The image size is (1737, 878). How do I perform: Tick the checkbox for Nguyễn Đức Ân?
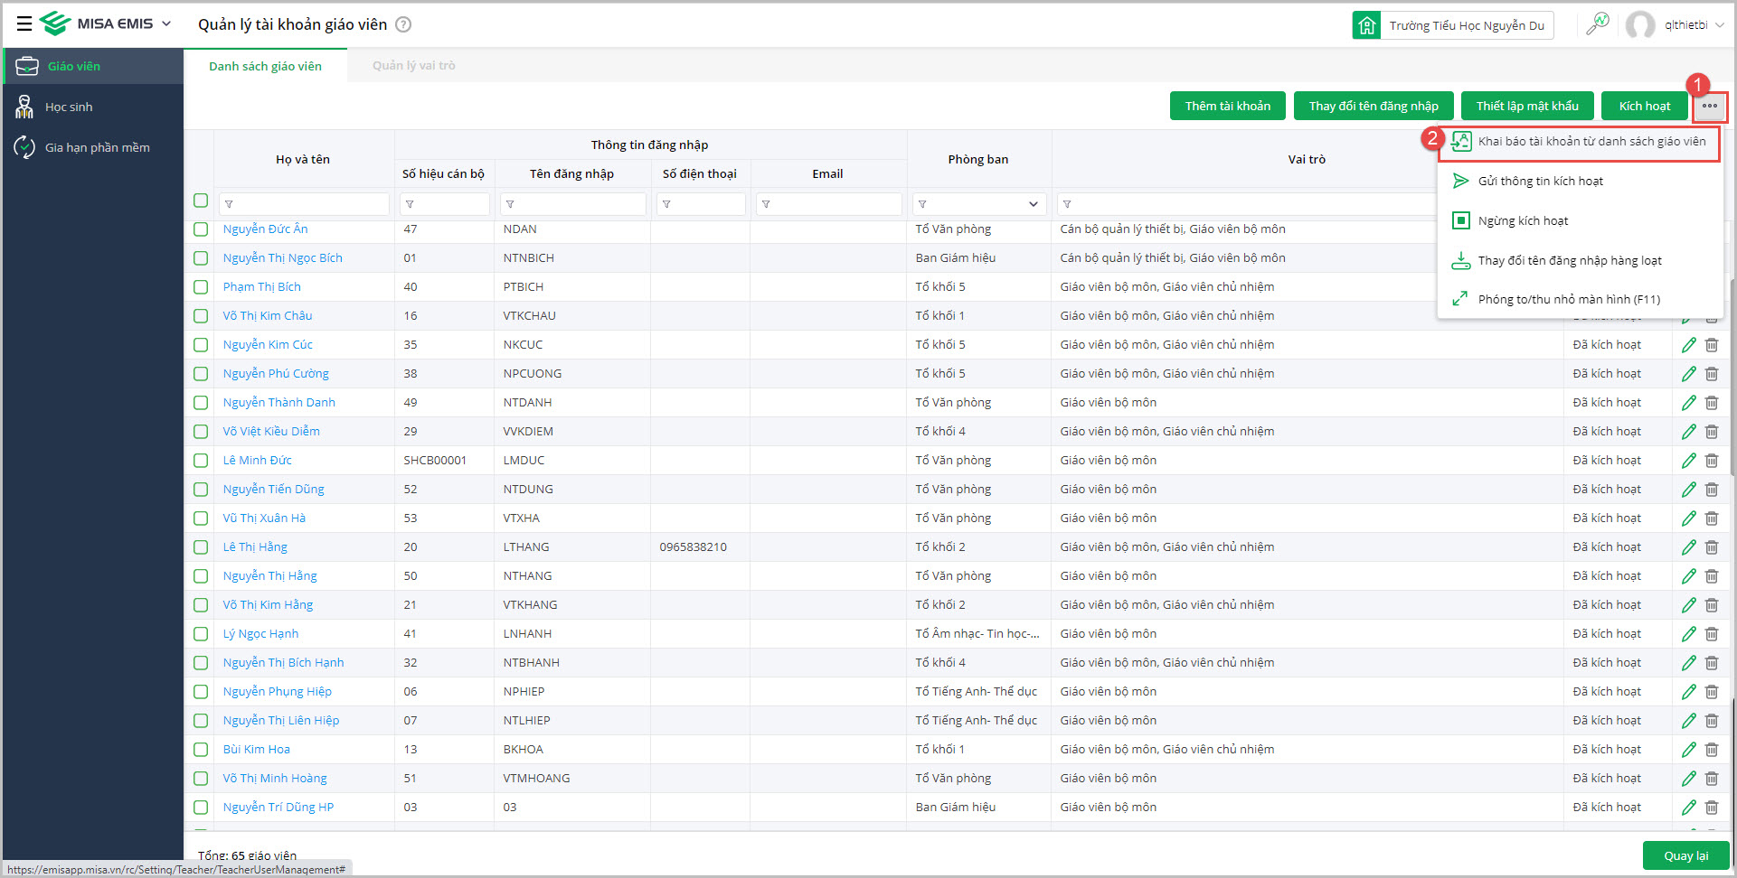coord(201,229)
